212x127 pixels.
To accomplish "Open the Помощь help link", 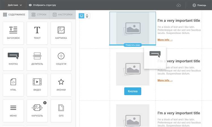I will [199, 5].
